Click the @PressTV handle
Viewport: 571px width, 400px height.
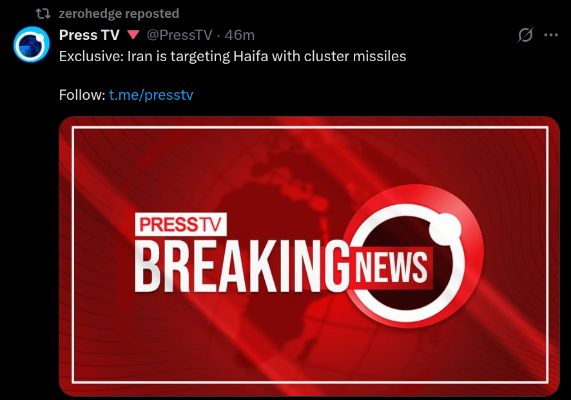(180, 35)
